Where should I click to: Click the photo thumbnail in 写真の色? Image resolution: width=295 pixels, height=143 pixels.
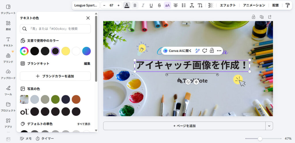click(24, 99)
